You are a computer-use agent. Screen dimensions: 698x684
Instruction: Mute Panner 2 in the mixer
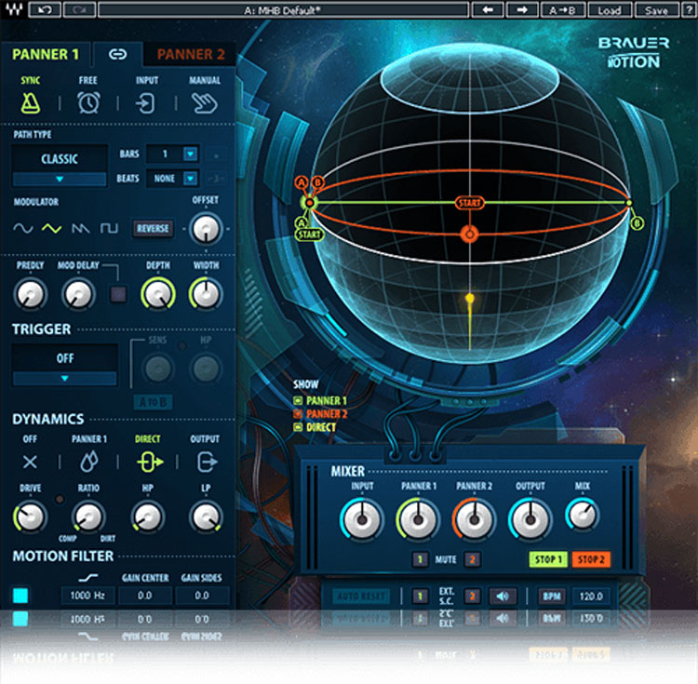[x=472, y=559]
